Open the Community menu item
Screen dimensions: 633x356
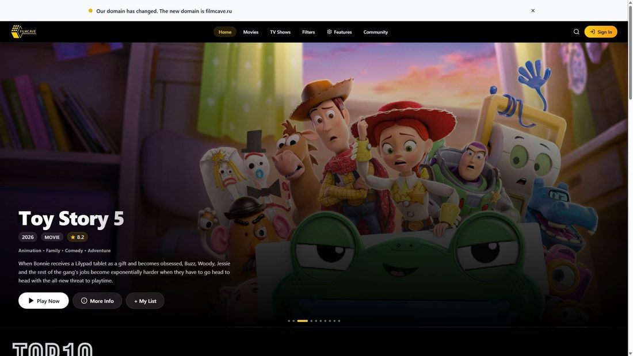click(375, 32)
